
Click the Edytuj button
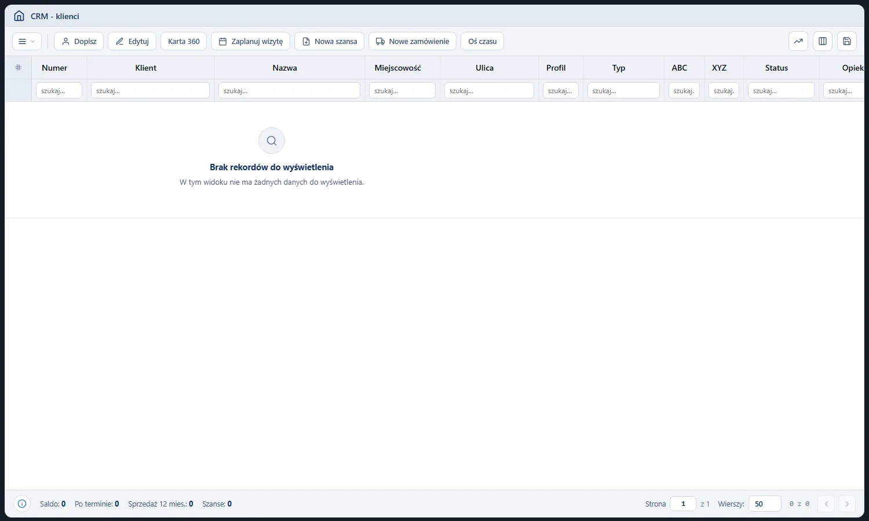click(x=132, y=41)
